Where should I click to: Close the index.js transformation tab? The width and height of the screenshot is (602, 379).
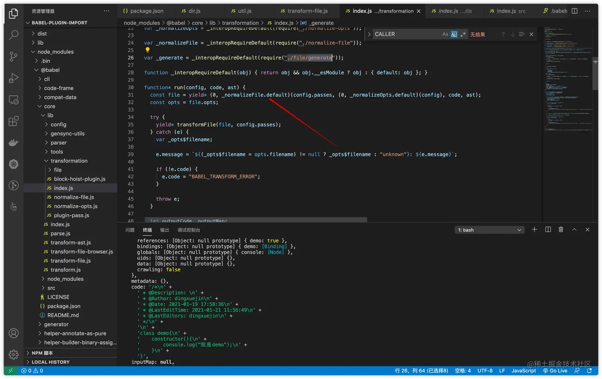418,11
